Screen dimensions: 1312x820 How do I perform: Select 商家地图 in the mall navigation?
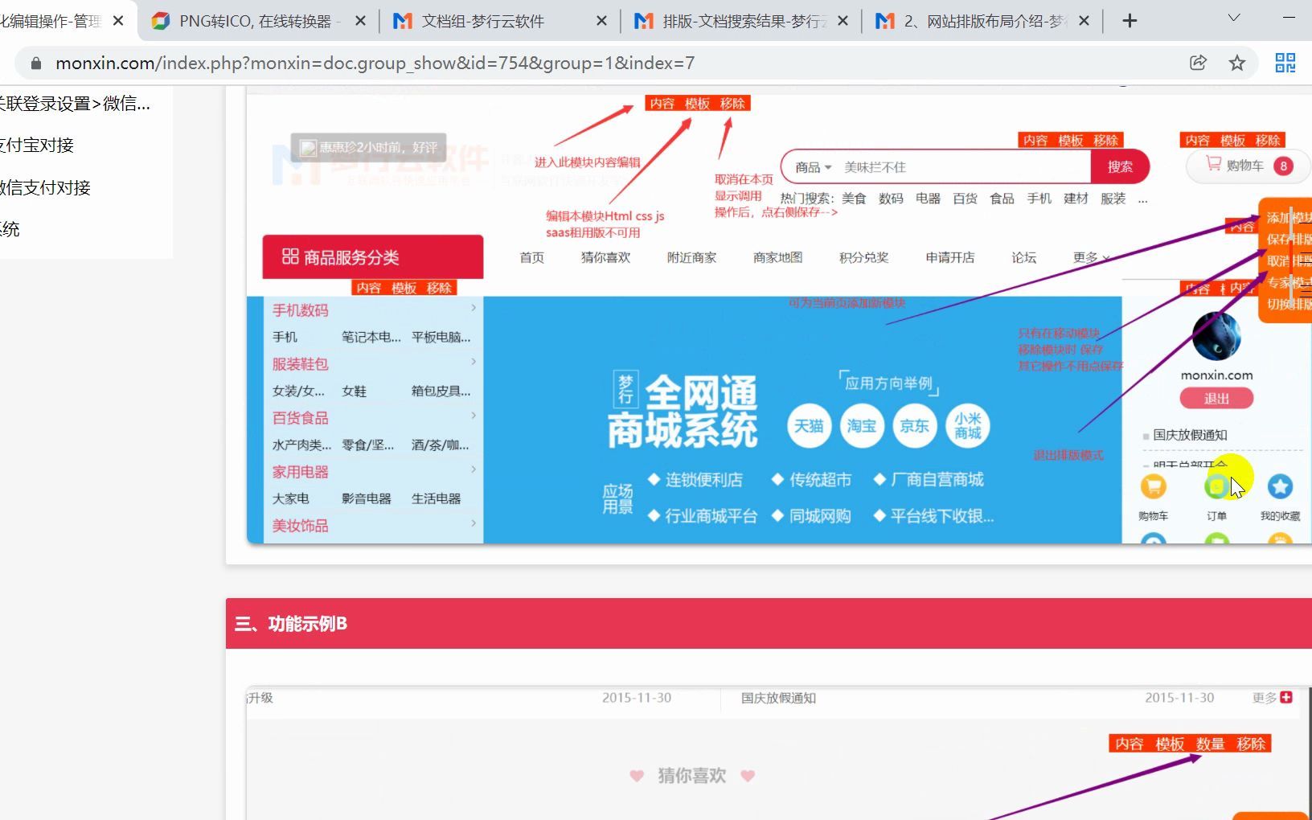pos(777,257)
